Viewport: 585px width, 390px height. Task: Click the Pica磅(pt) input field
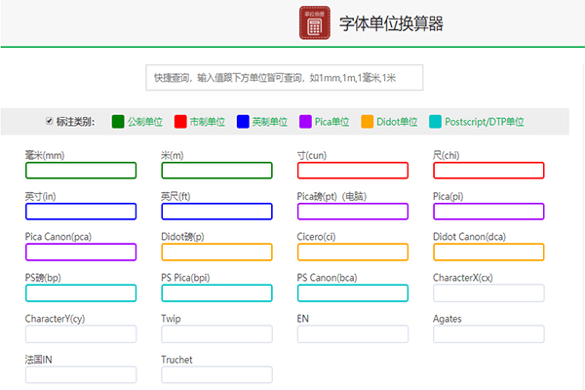353,212
